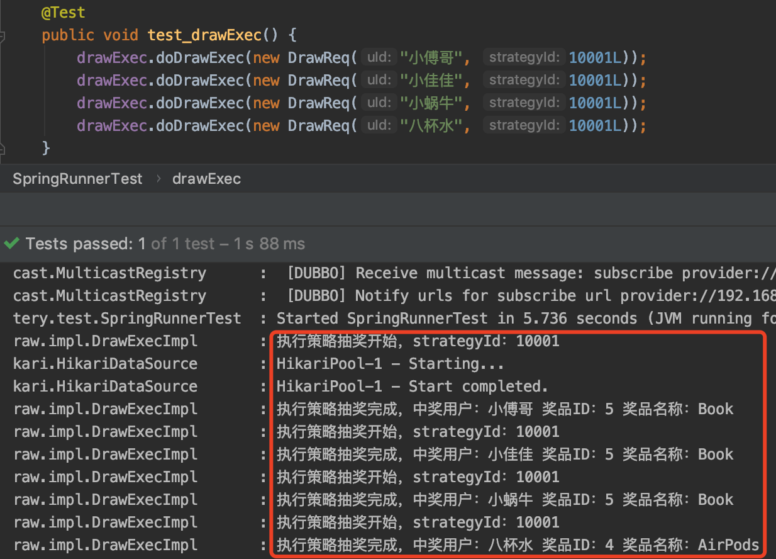Image resolution: width=776 pixels, height=559 pixels.
Task: Click the AirPods prize name in the log
Action: [x=729, y=545]
